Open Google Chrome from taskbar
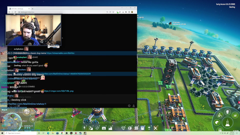The width and height of the screenshot is (240, 135). (62, 133)
